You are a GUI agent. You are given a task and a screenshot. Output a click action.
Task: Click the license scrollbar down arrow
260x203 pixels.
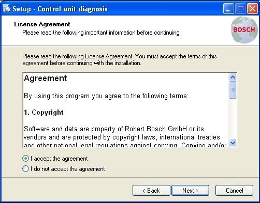(x=233, y=143)
